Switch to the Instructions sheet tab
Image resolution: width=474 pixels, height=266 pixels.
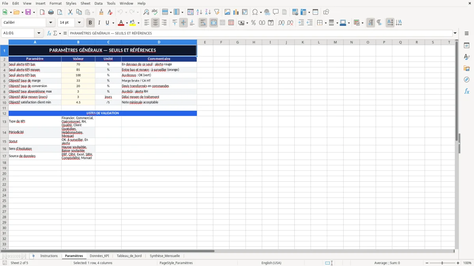[x=49, y=256]
